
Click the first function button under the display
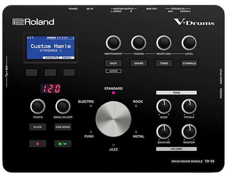32,73
